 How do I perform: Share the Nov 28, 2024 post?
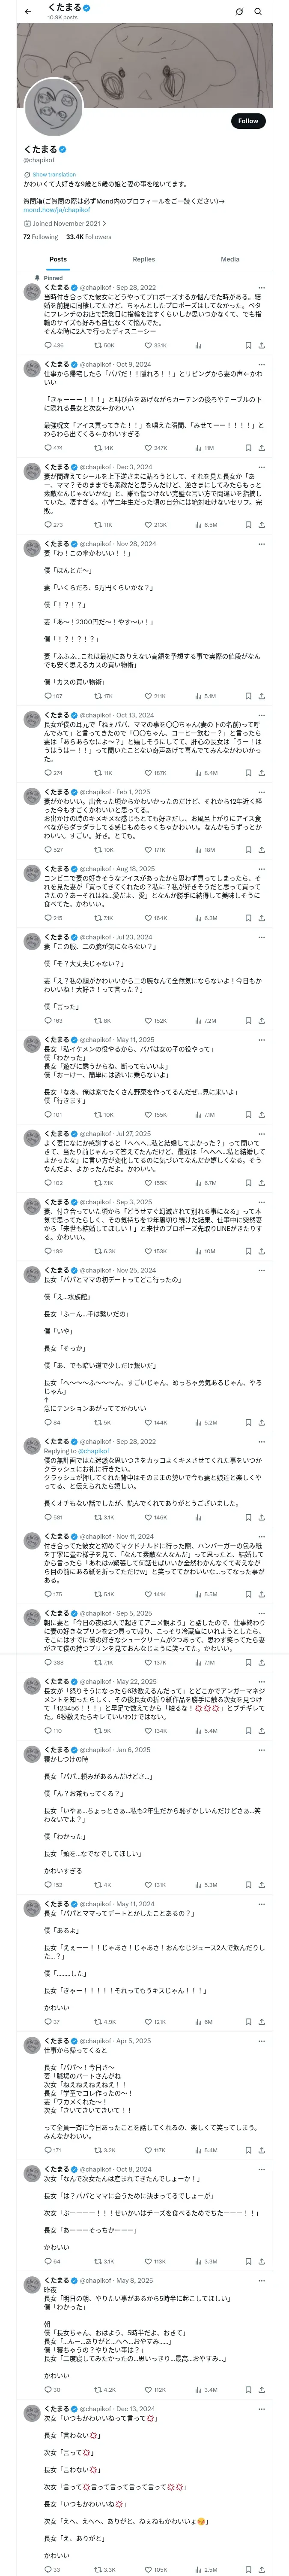coord(262,696)
